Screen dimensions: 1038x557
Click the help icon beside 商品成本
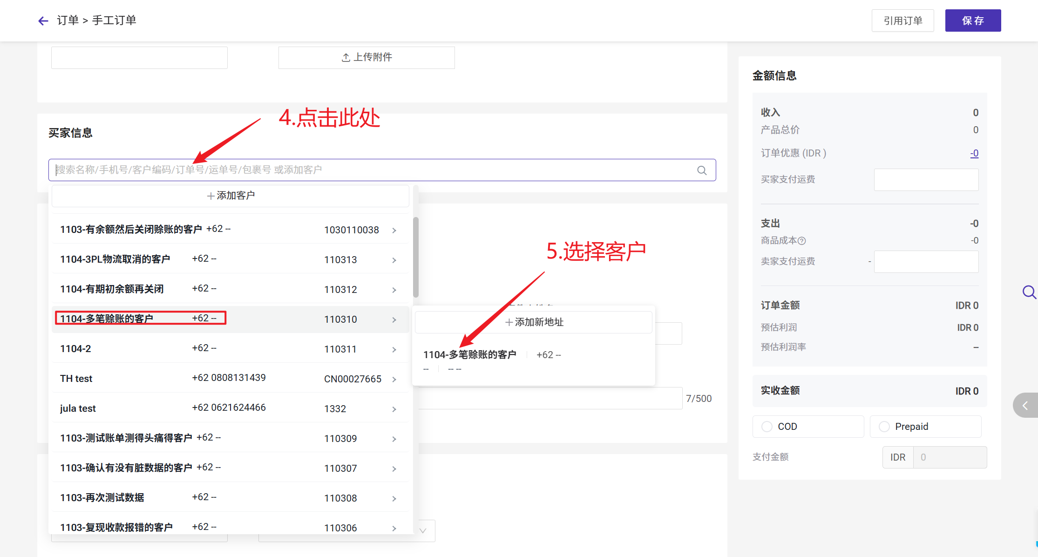tap(802, 241)
